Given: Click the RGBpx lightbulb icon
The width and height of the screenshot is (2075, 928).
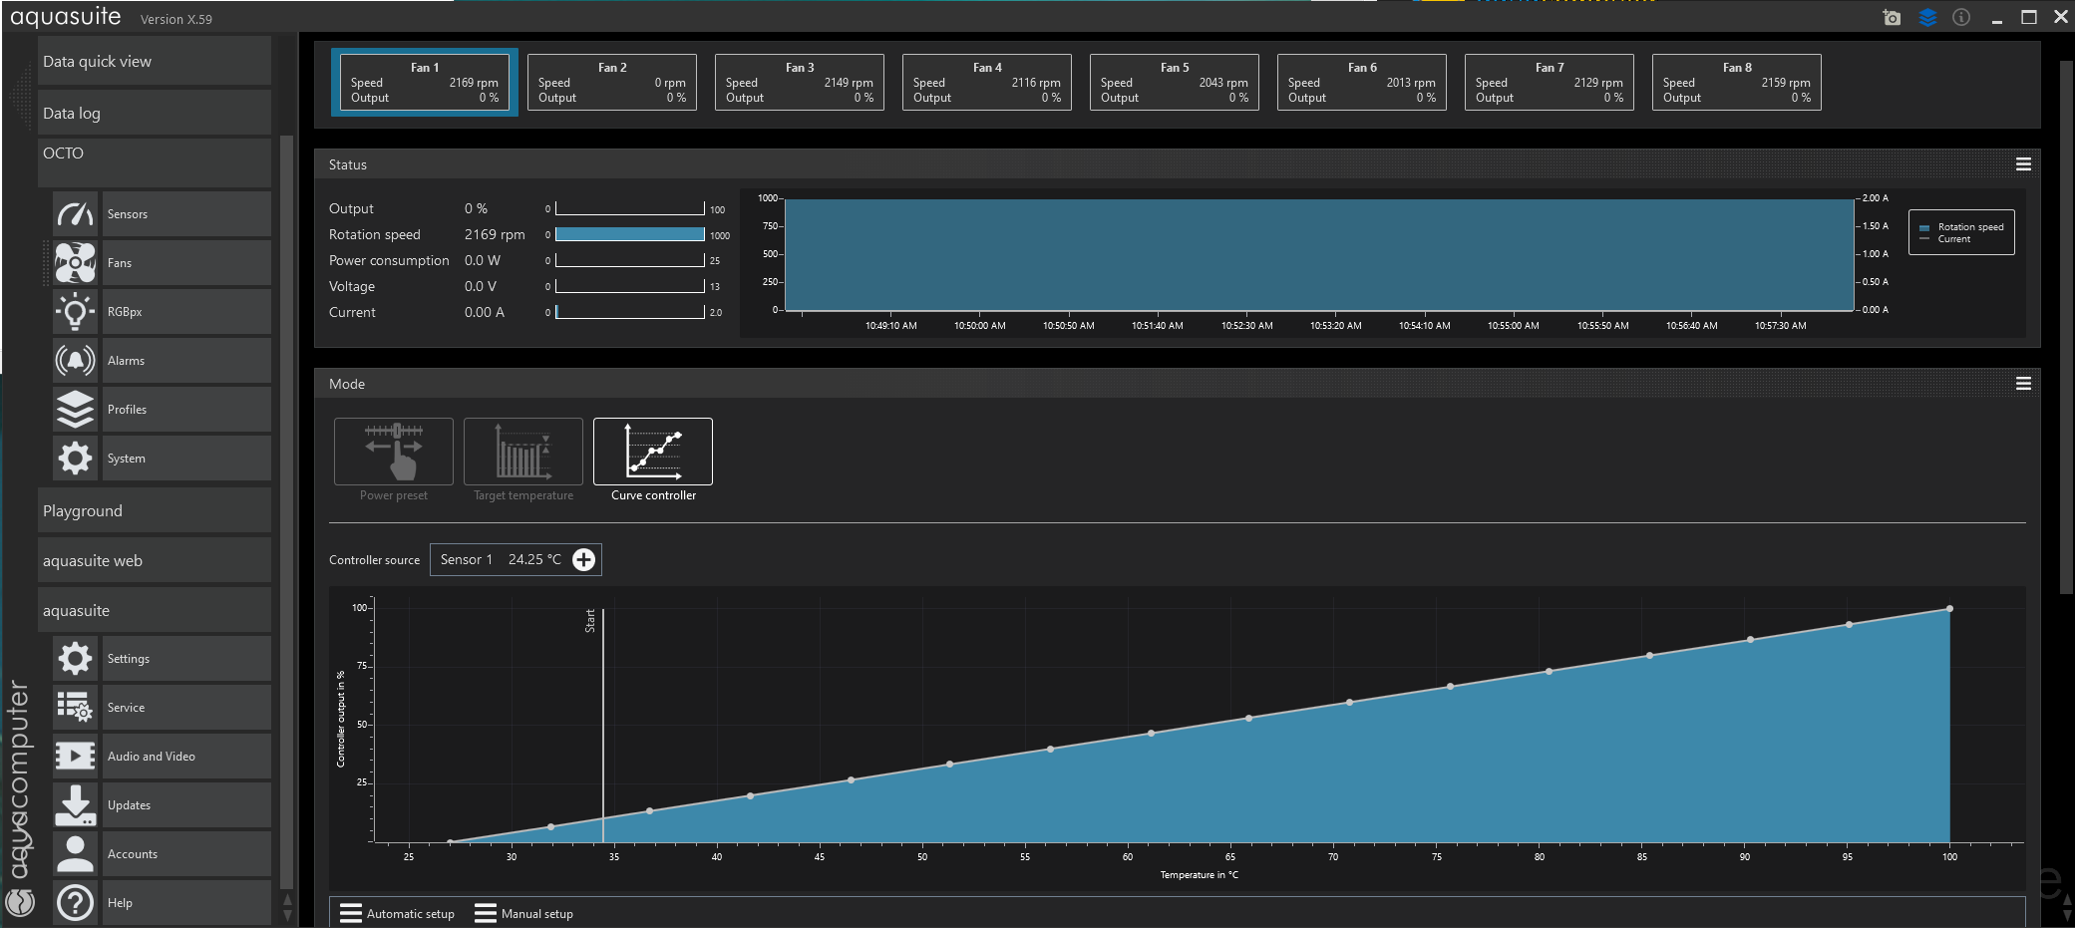Looking at the screenshot, I should click(x=75, y=312).
